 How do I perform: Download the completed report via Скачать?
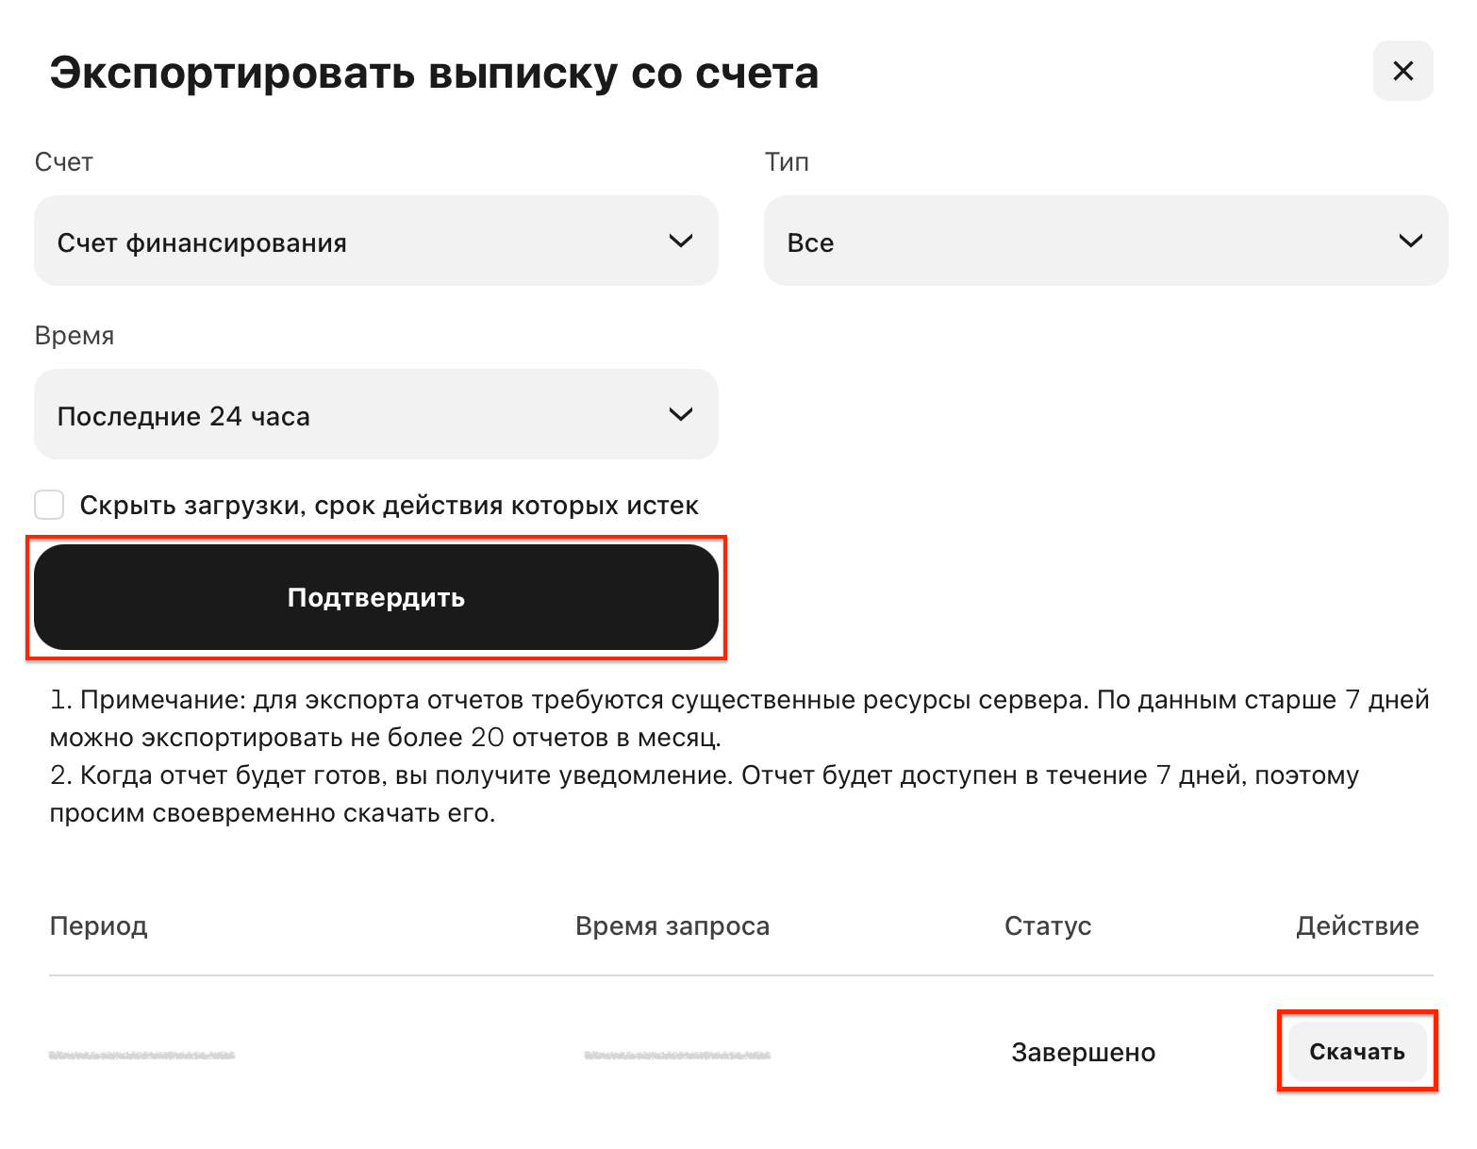point(1357,1052)
